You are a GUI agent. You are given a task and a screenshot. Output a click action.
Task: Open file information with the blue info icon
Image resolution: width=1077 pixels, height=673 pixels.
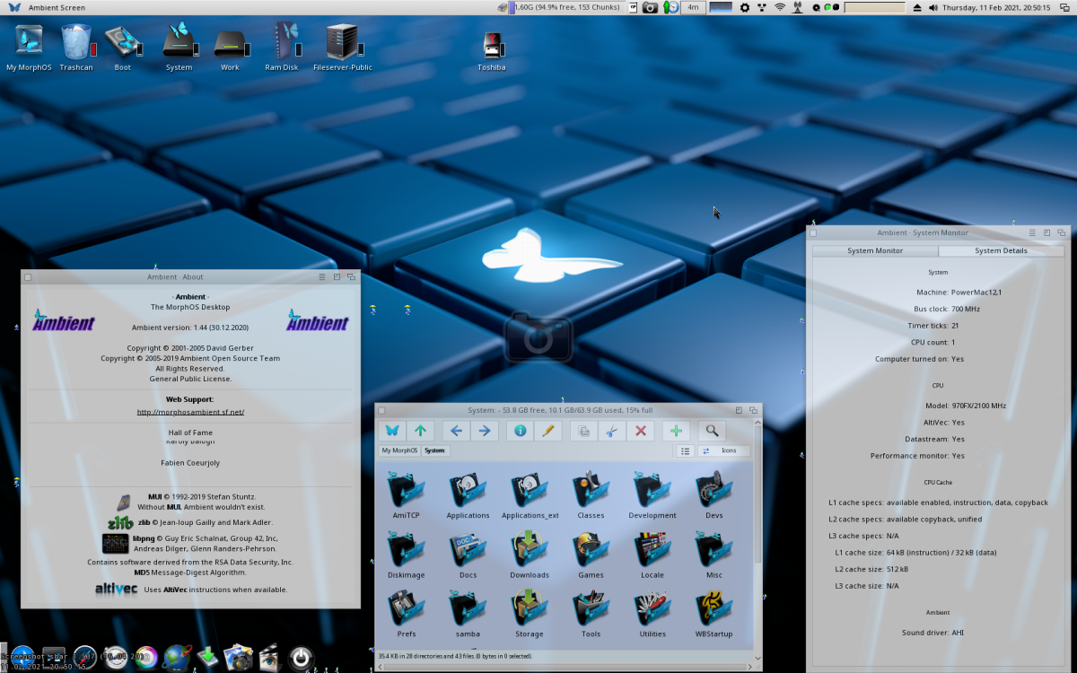520,431
